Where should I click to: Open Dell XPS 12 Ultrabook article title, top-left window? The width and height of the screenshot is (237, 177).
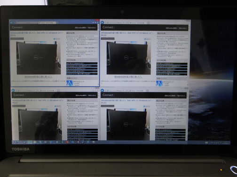(x=37, y=34)
